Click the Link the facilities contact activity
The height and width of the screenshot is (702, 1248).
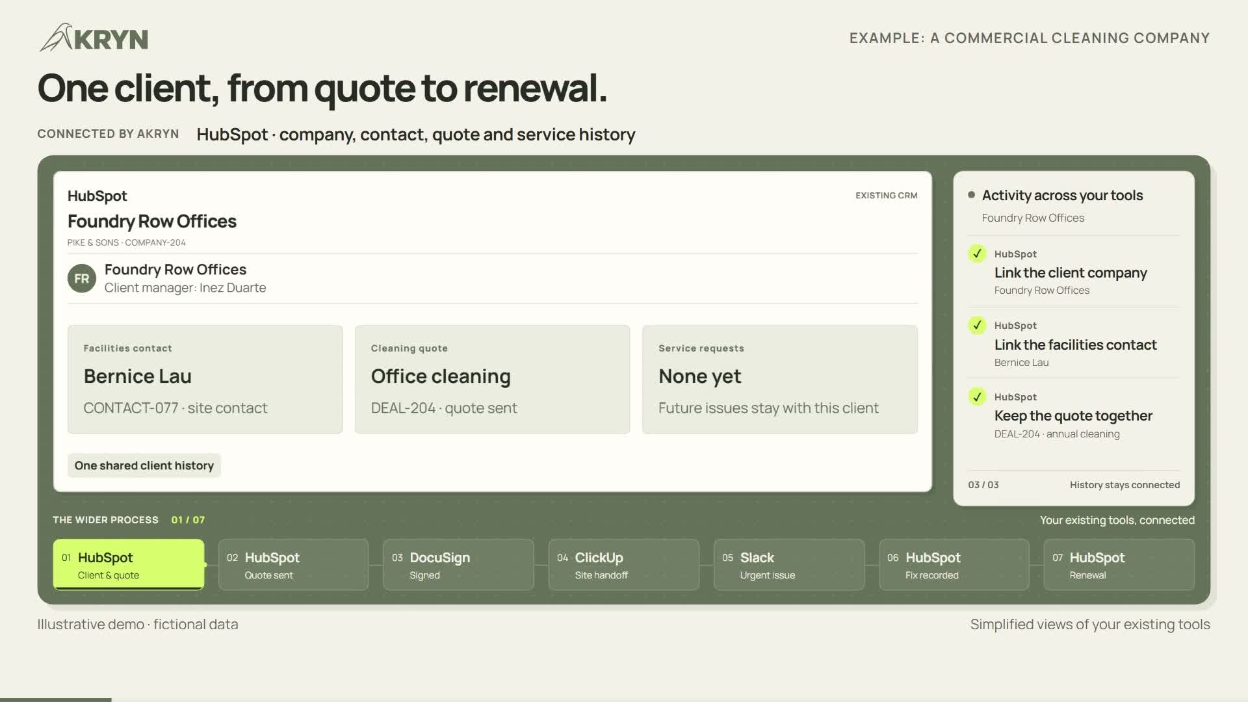pyautogui.click(x=1074, y=343)
